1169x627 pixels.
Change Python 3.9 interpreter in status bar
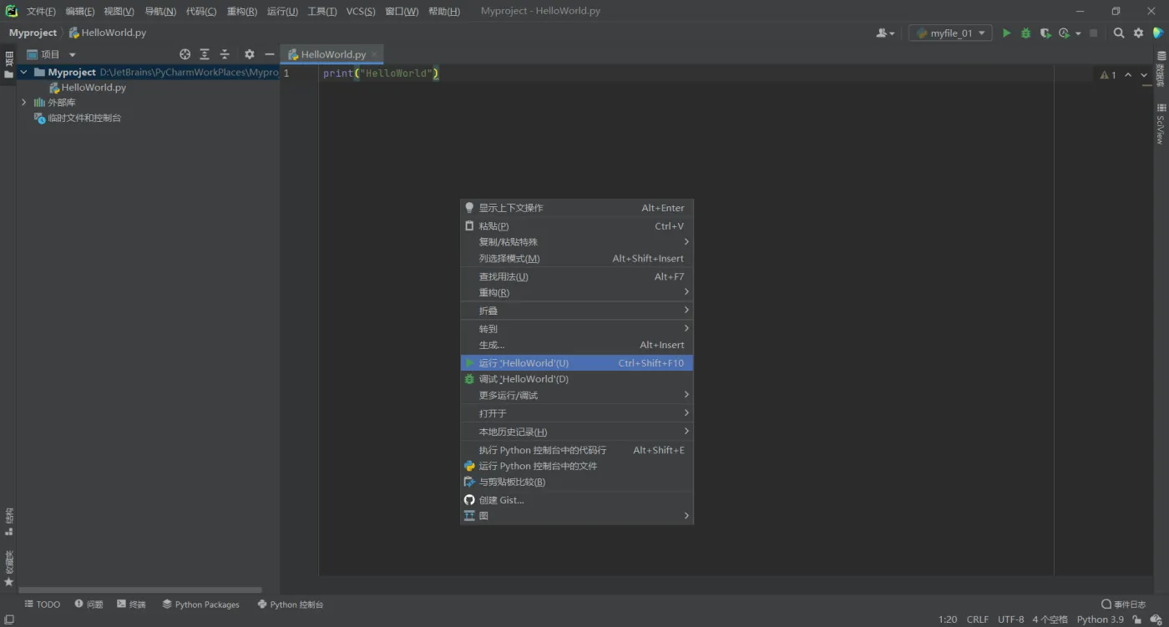point(1101,619)
